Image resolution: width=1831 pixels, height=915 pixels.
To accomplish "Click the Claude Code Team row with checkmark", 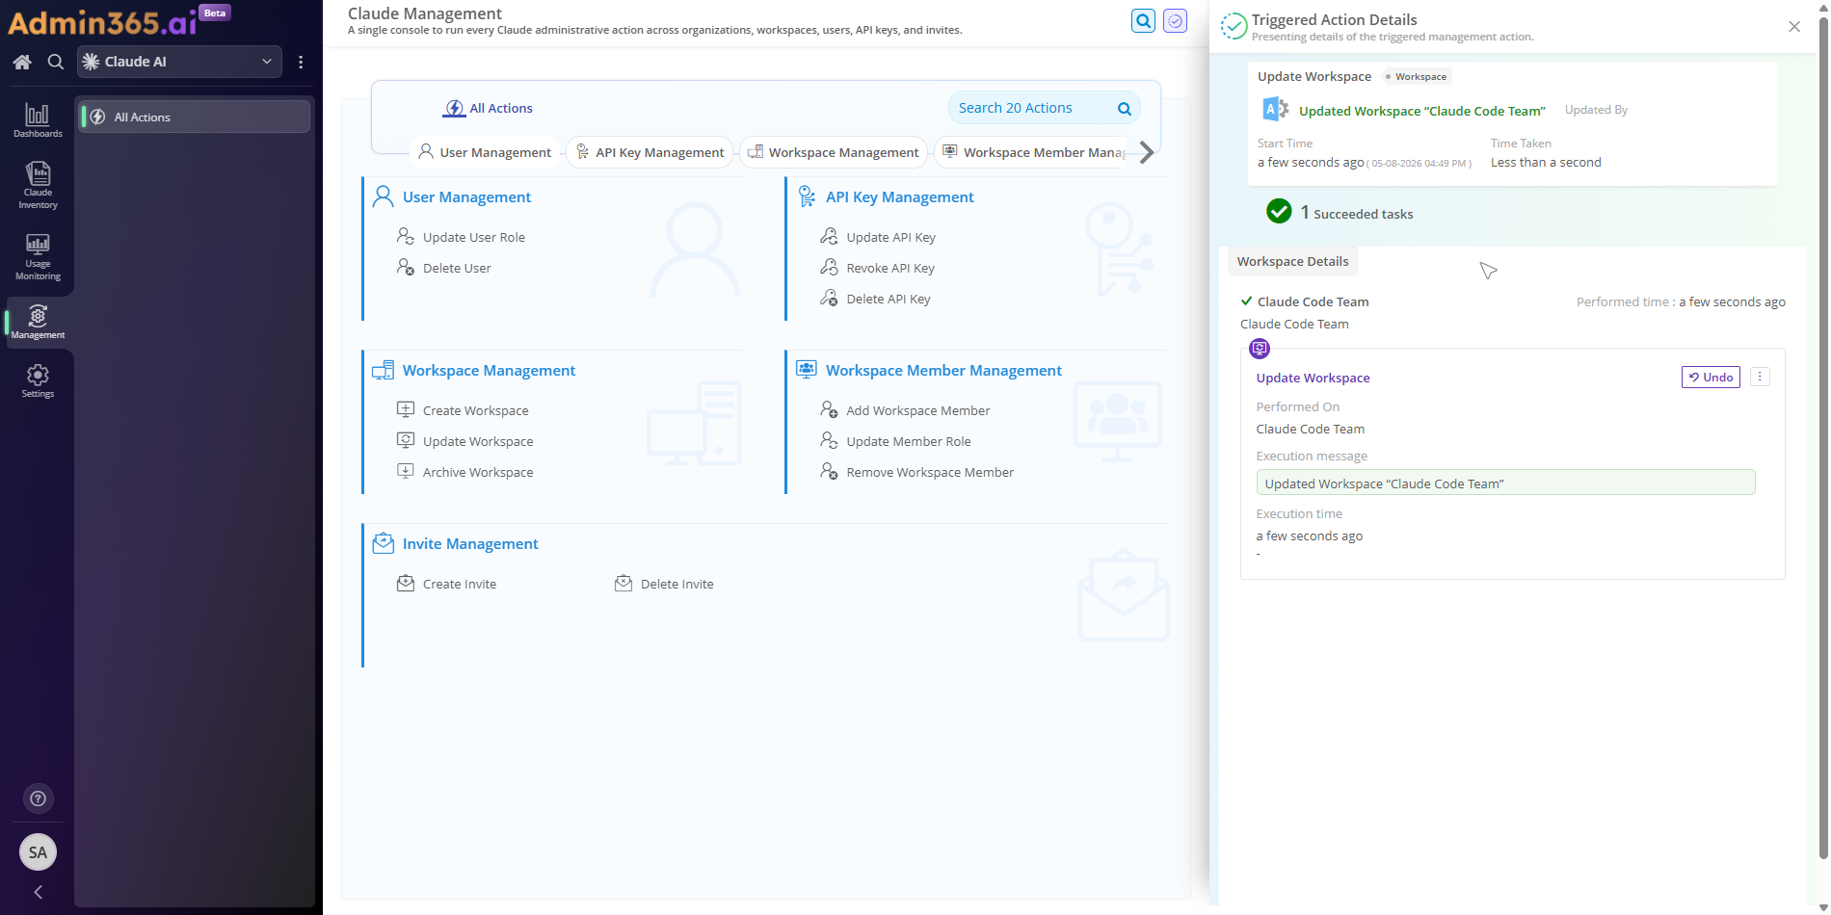I will pyautogui.click(x=1305, y=301).
